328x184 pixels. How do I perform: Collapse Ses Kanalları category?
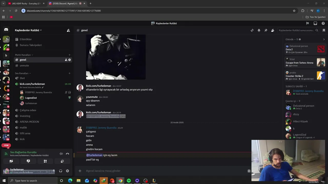tap(23, 73)
